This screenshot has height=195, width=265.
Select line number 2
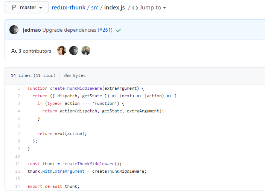tap(18, 96)
